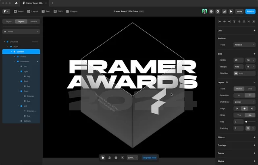The width and height of the screenshot is (258, 165).
Task: Open the Framer logo main menu
Action: [x=6, y=11]
